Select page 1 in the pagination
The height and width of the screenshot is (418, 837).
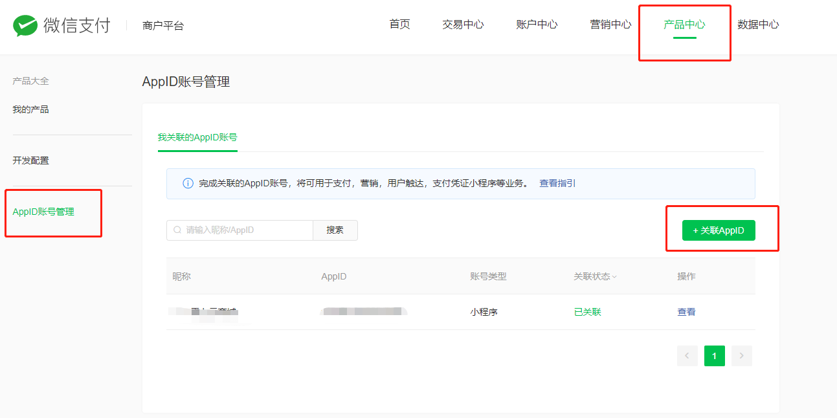pyautogui.click(x=715, y=356)
